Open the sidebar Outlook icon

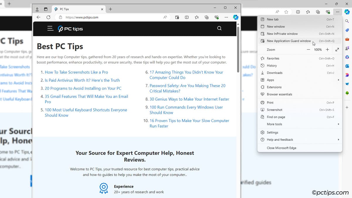point(347,66)
